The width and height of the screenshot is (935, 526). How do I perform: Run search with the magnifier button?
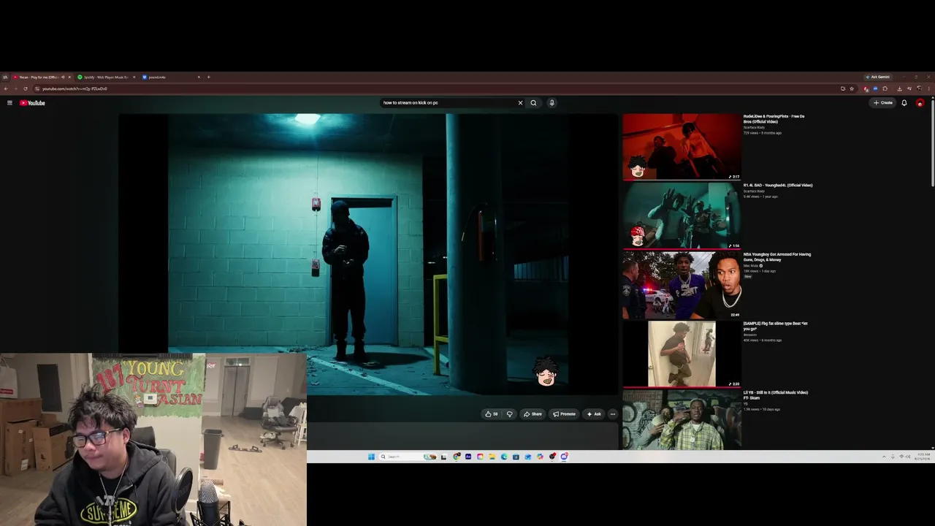click(533, 103)
